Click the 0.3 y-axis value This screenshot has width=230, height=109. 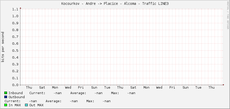coord(15,64)
